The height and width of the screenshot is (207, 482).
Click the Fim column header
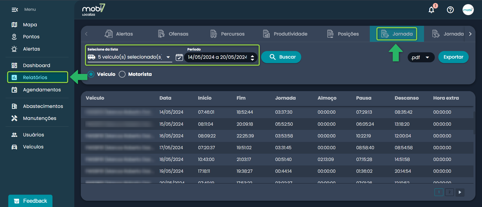[241, 98]
